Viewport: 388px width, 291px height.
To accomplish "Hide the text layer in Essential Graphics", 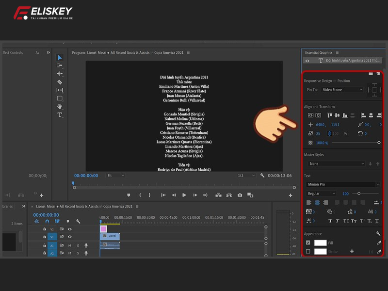I will [x=307, y=61].
